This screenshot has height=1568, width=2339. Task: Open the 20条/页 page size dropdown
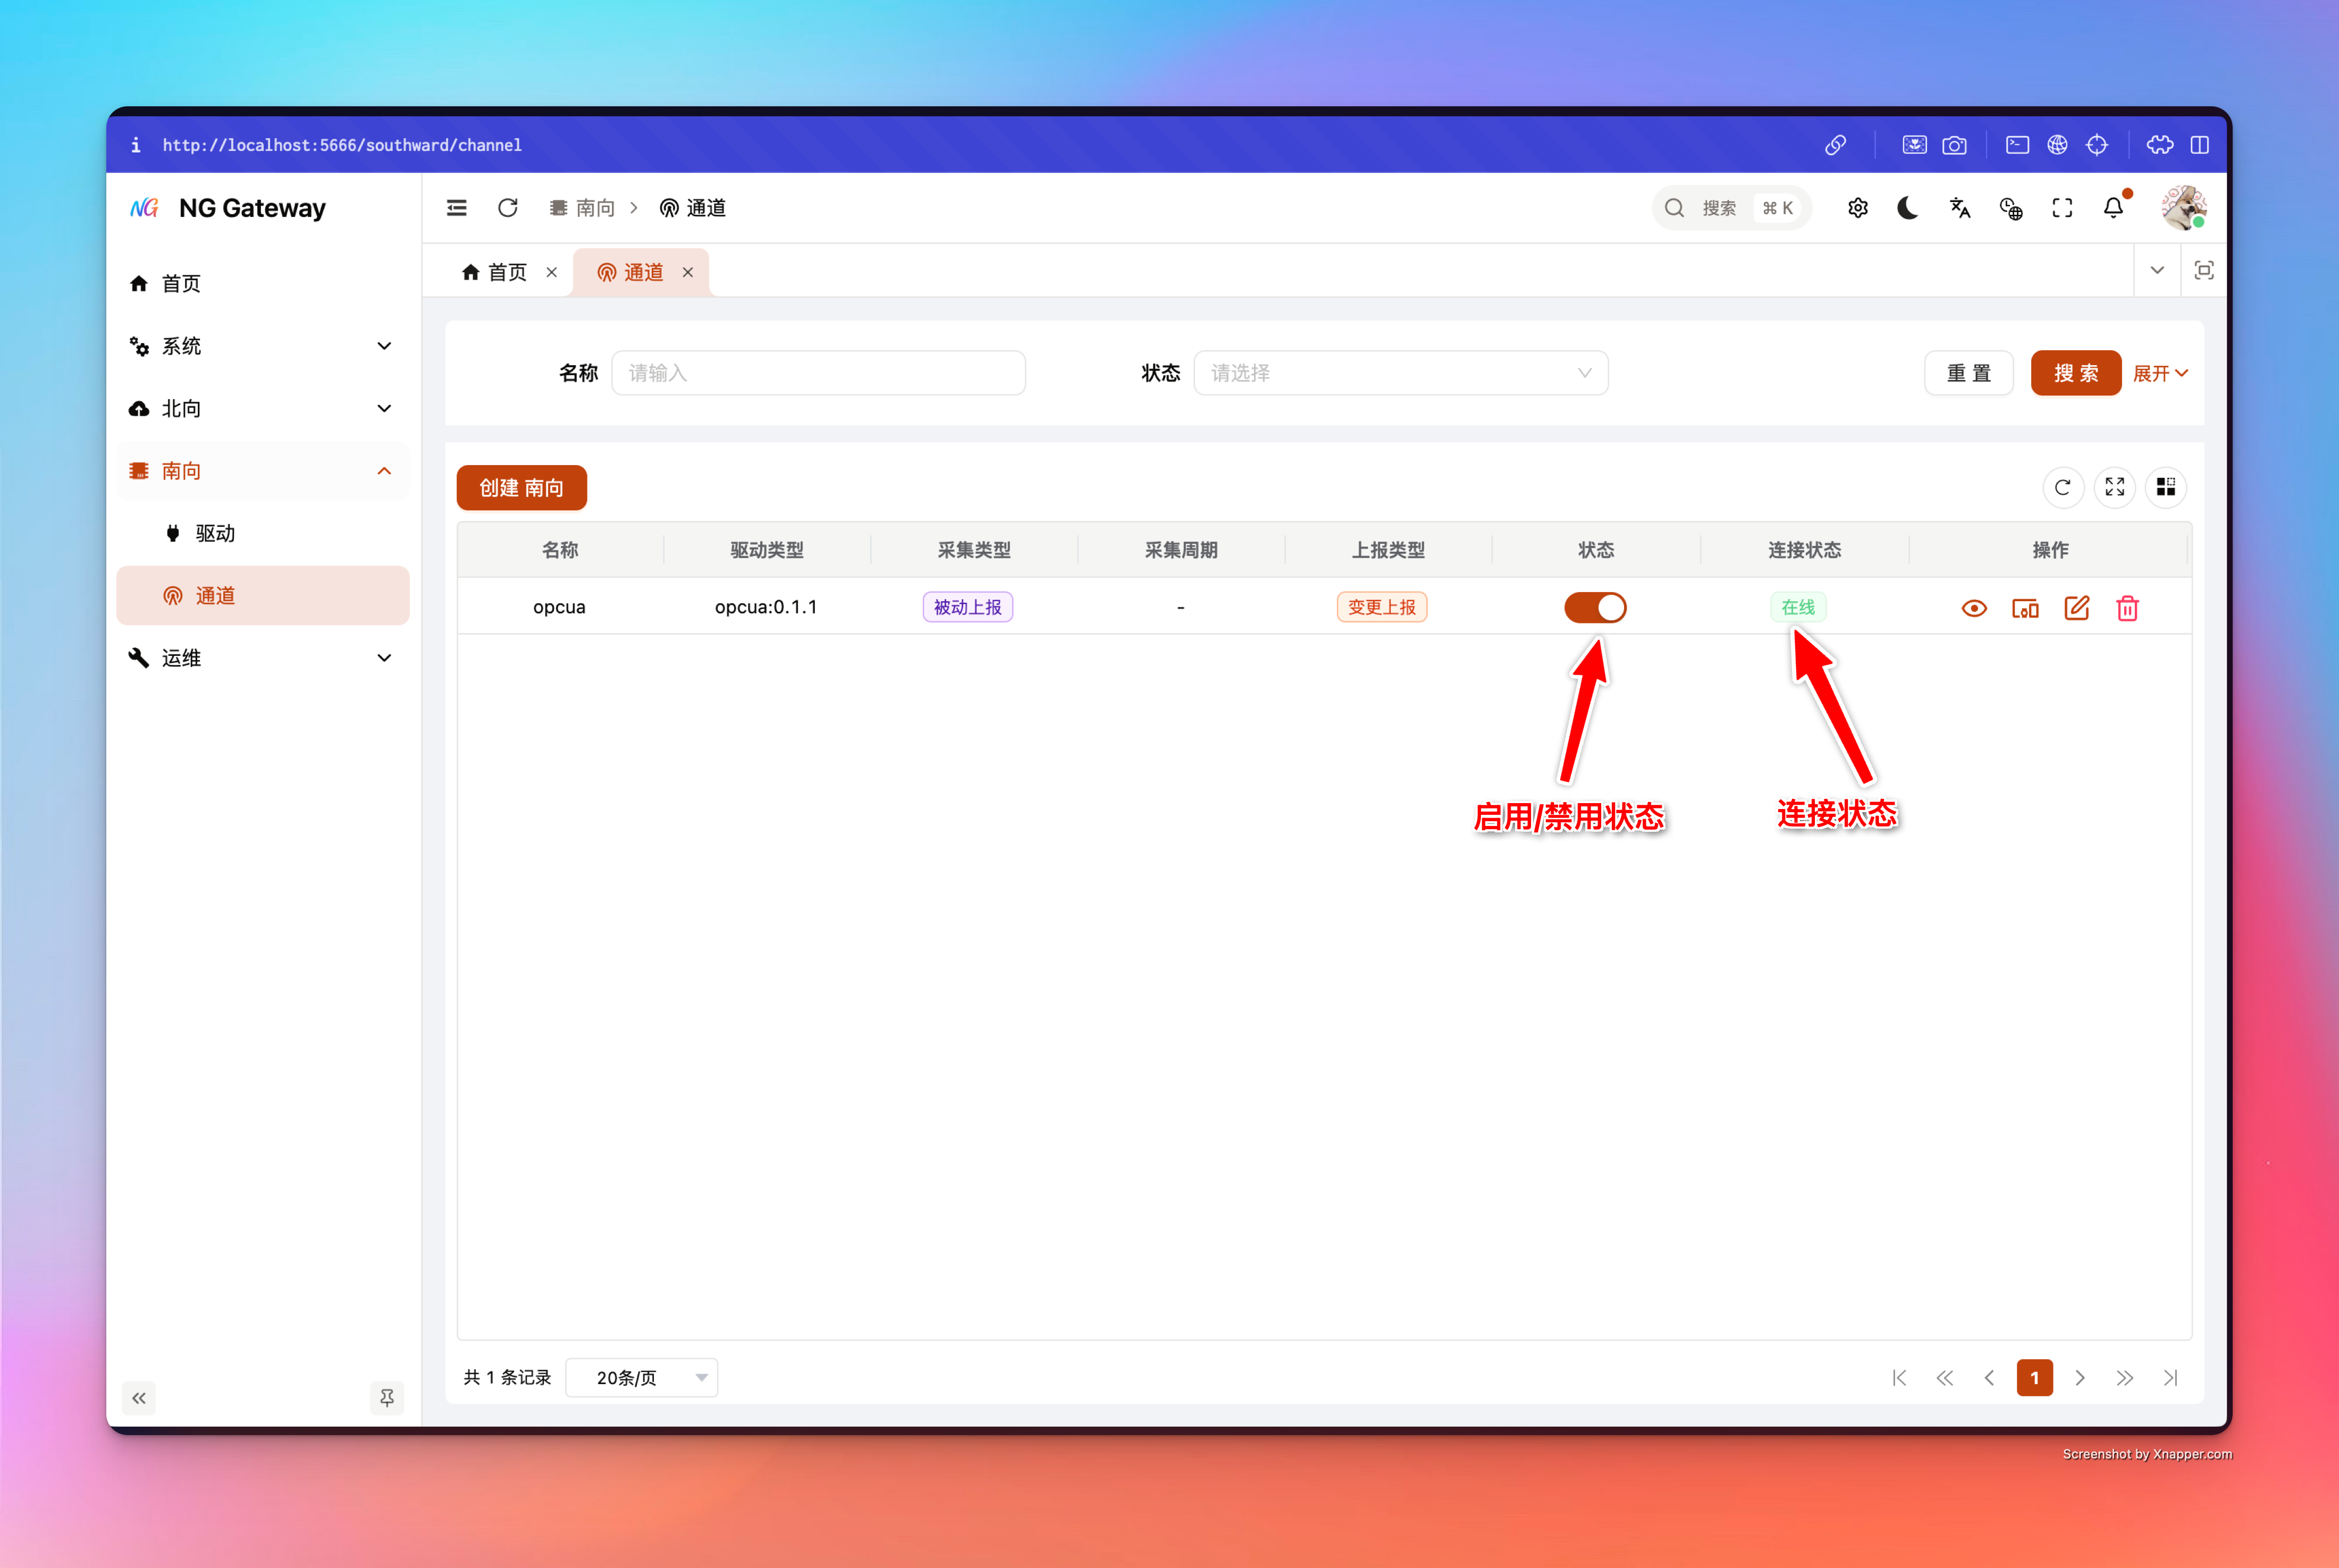[641, 1378]
